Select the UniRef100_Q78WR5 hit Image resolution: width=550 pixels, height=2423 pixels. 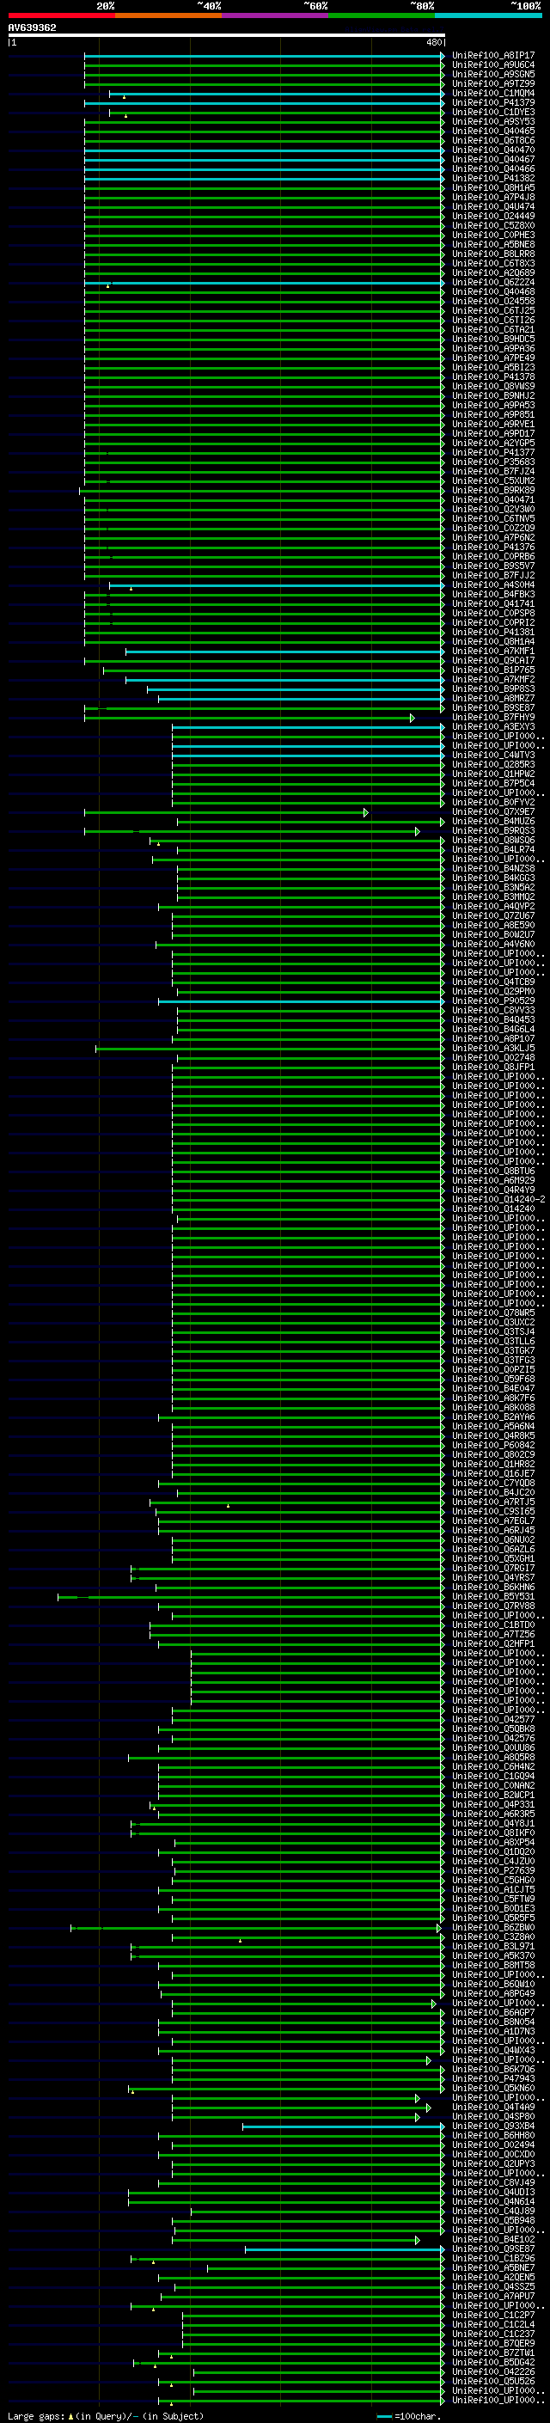pos(493,1312)
